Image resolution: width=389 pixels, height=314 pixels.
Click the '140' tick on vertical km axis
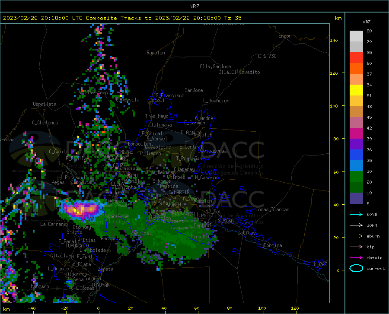[x=334, y=40]
